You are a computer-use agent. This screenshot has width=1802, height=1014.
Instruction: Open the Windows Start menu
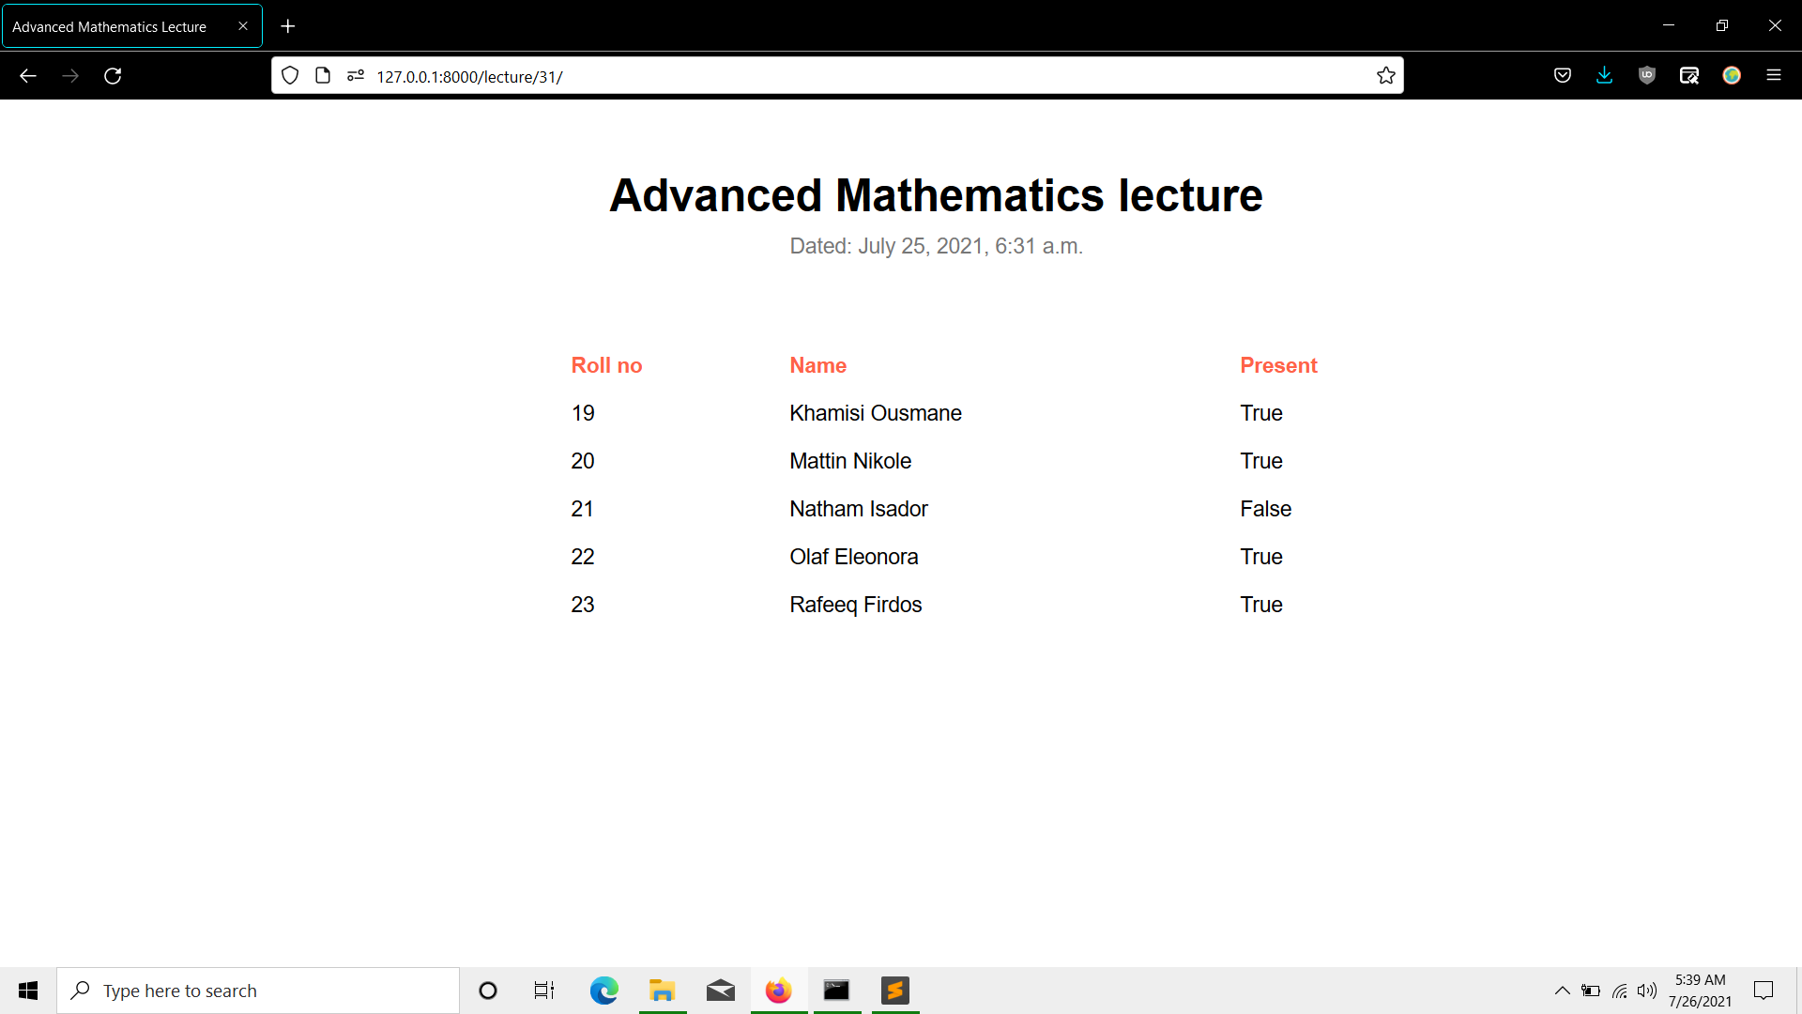click(x=28, y=991)
